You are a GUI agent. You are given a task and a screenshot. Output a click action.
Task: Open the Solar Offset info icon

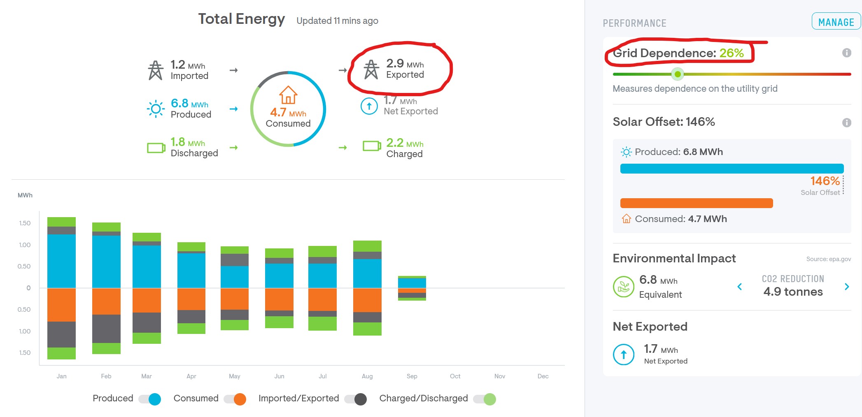coord(847,122)
